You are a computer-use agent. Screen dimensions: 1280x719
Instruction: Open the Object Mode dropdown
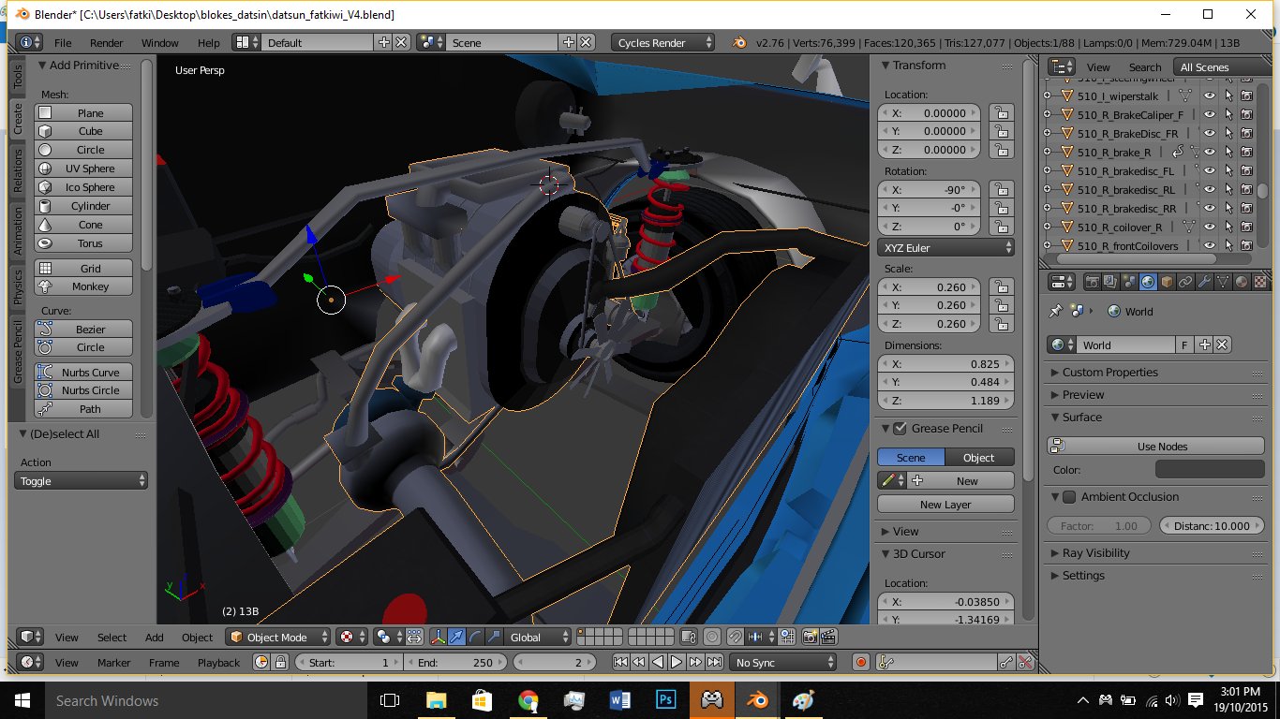point(279,638)
